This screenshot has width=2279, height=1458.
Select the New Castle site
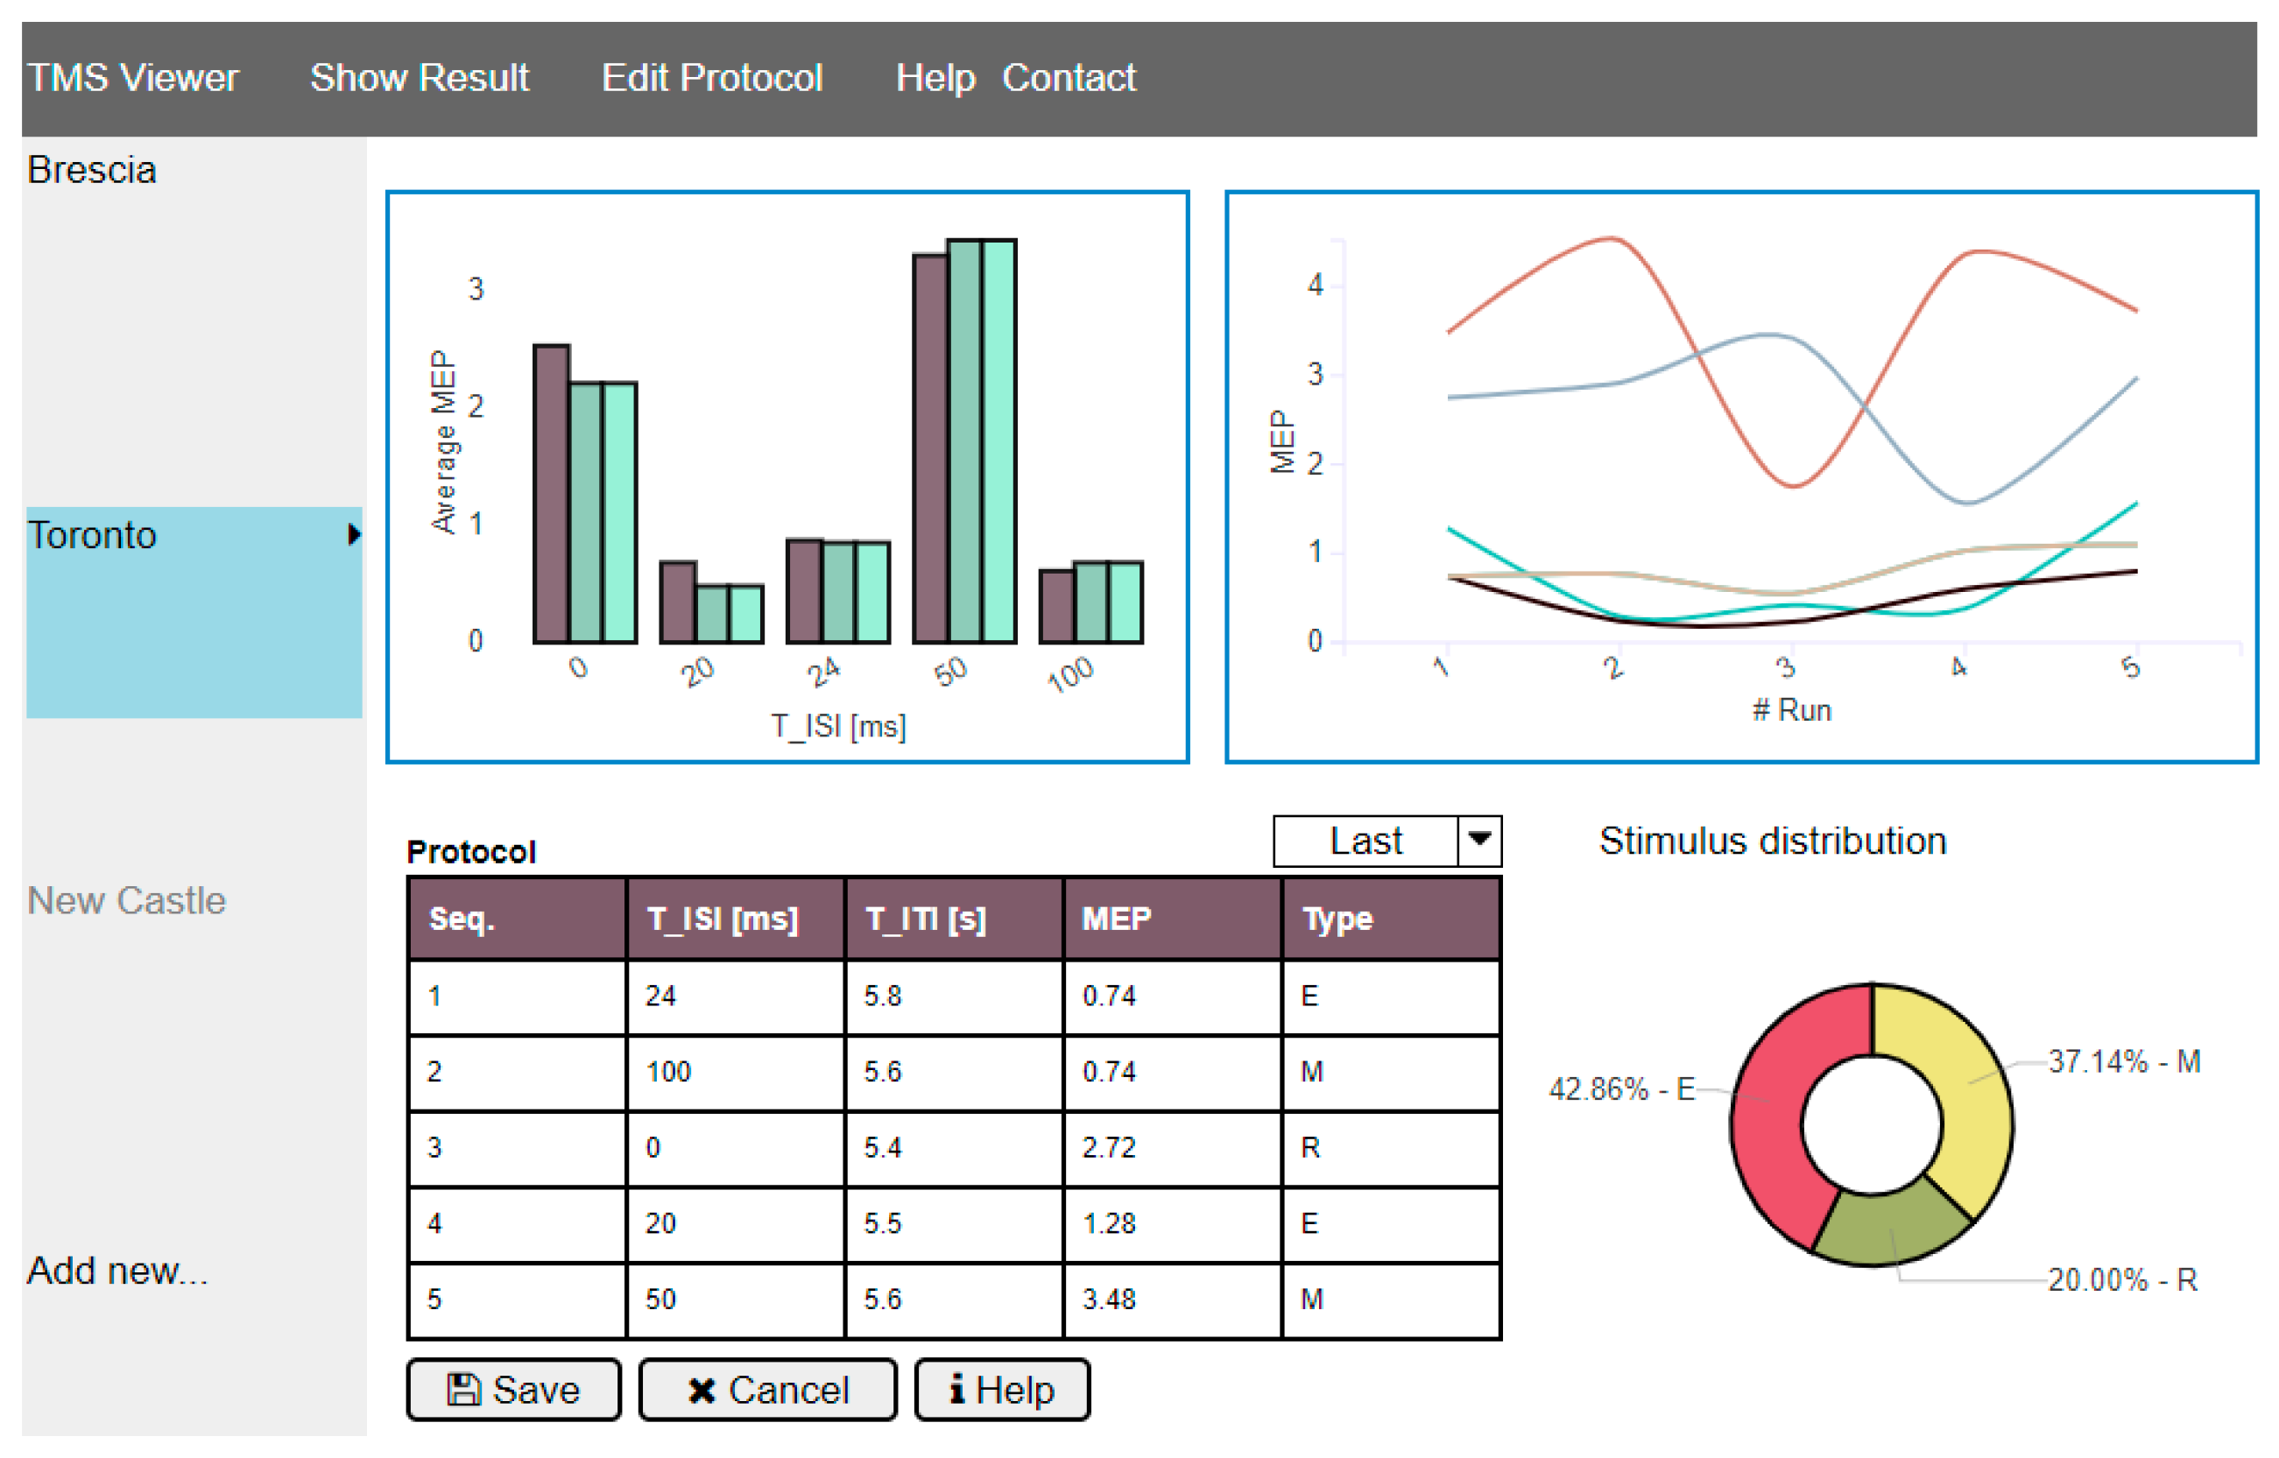tap(126, 900)
